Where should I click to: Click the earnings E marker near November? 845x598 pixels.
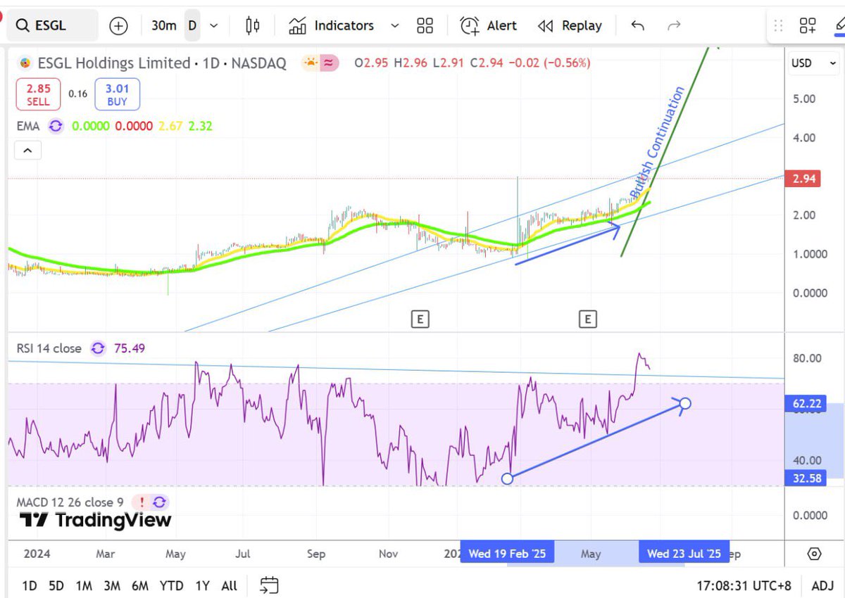420,319
